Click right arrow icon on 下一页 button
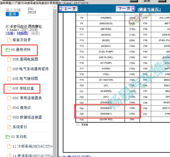 click(133, 9)
